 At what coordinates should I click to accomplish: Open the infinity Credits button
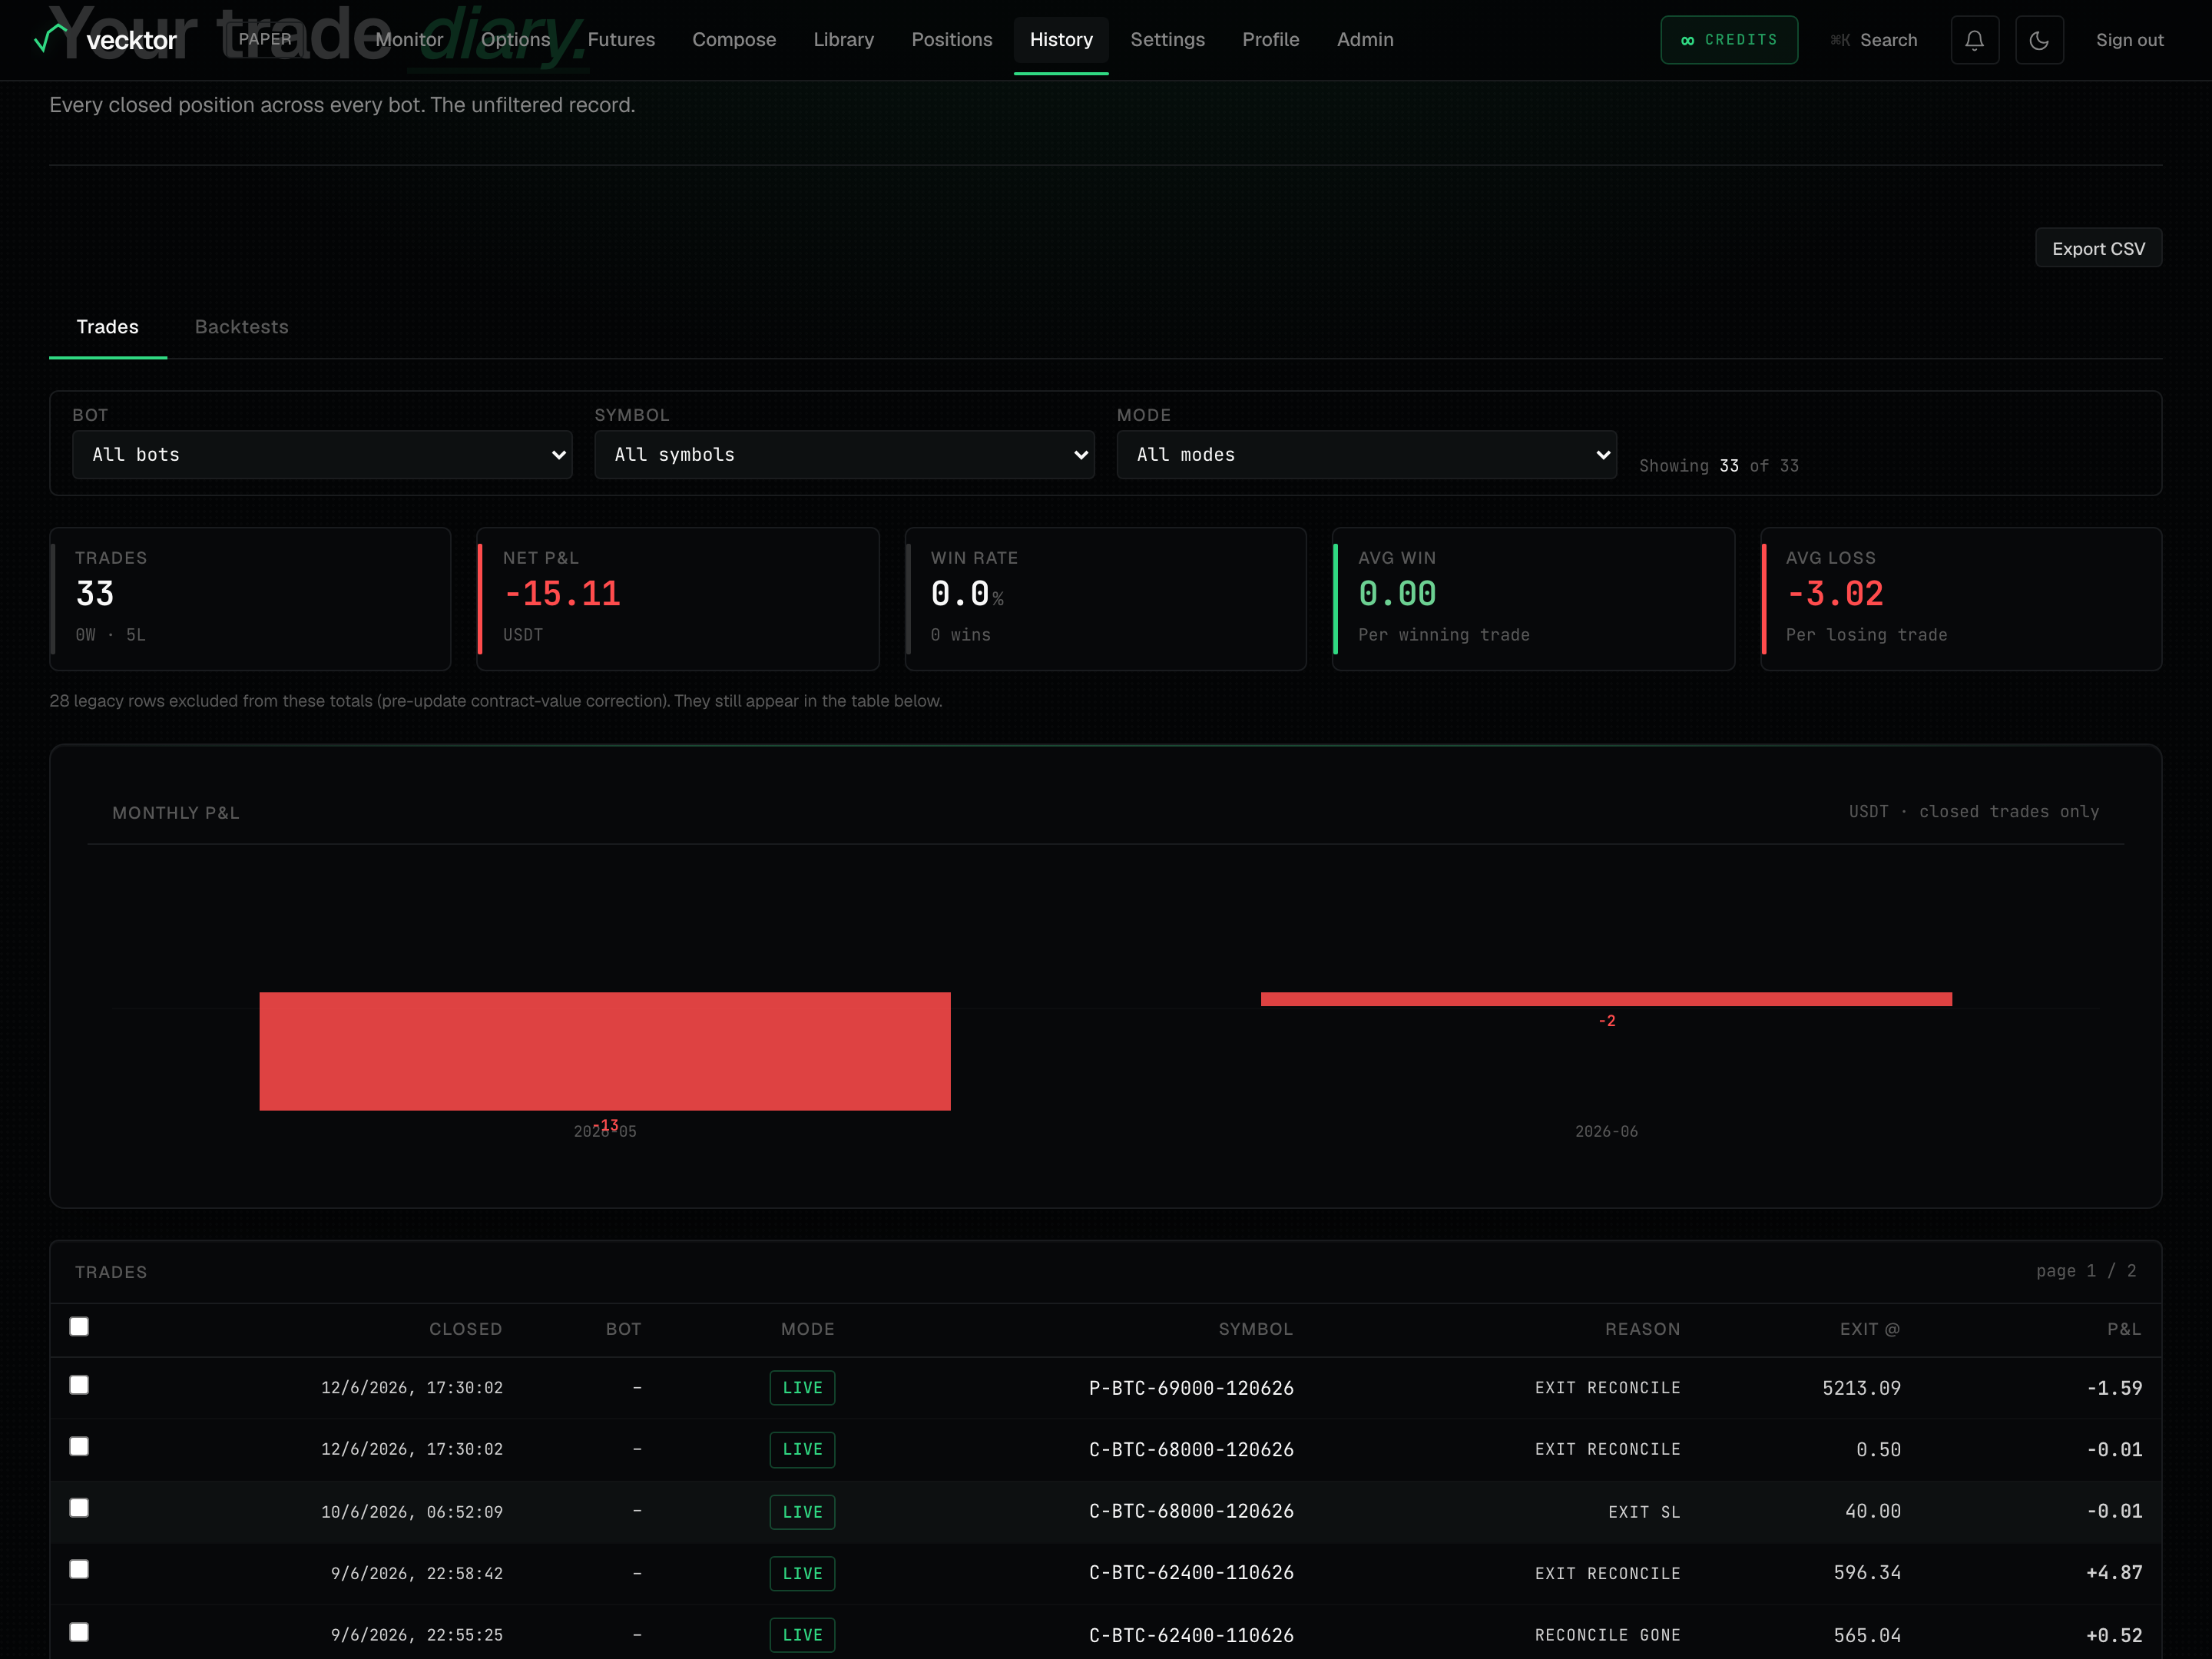click(x=1729, y=40)
